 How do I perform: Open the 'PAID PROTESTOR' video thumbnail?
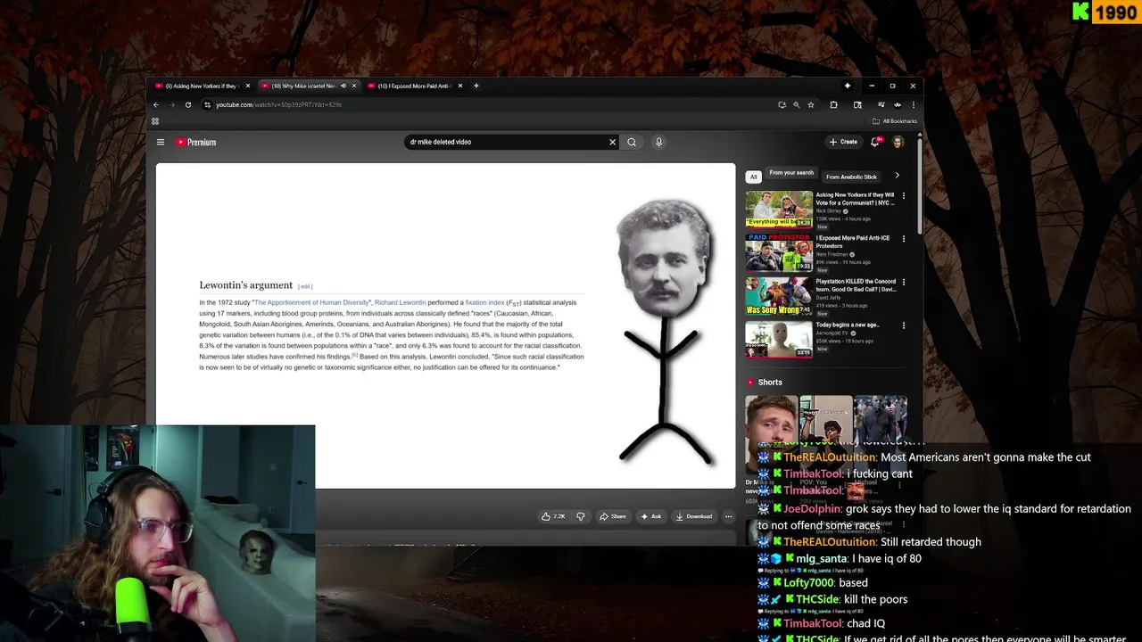click(779, 252)
